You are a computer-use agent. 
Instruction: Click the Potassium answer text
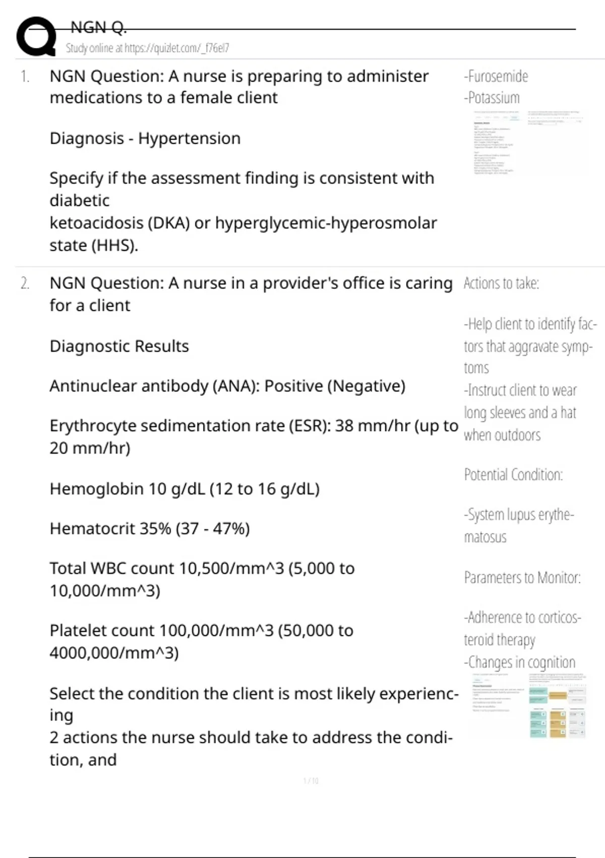click(x=492, y=98)
